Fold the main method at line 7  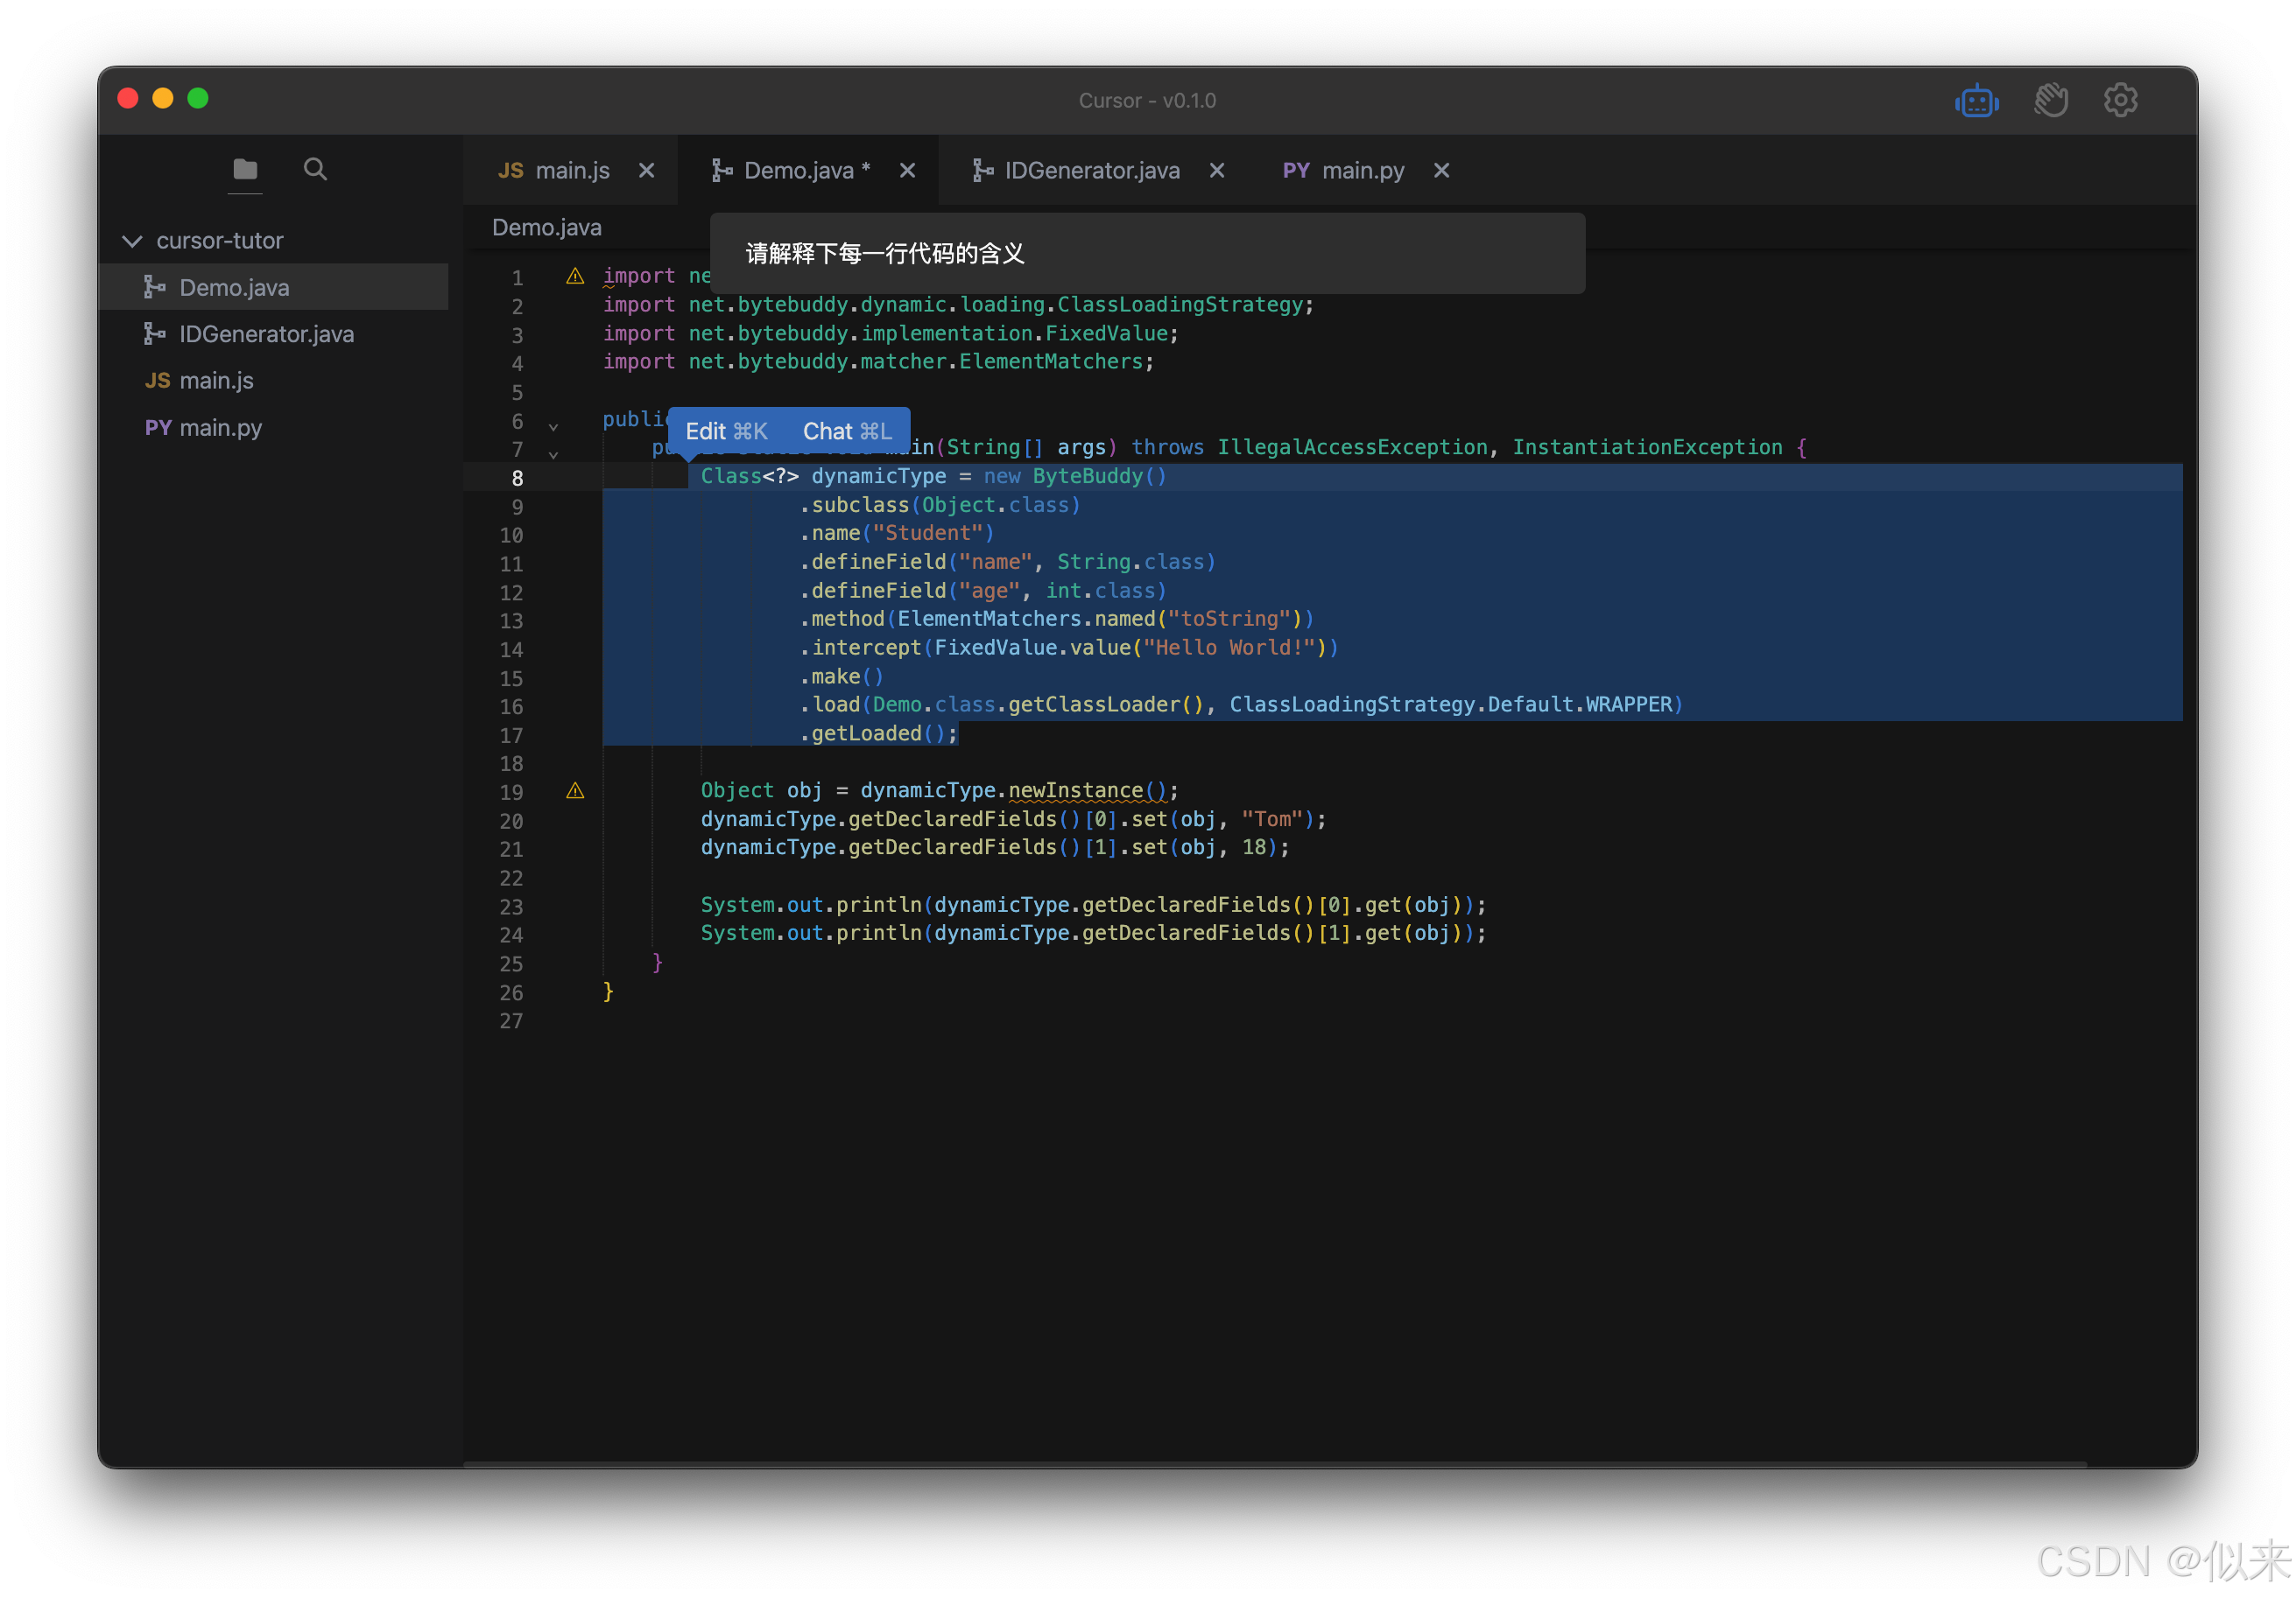553,455
